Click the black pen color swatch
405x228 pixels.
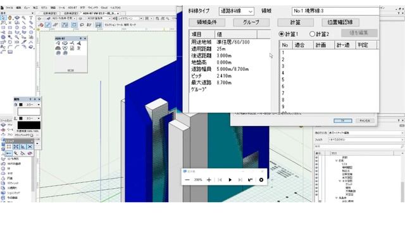click(29, 125)
